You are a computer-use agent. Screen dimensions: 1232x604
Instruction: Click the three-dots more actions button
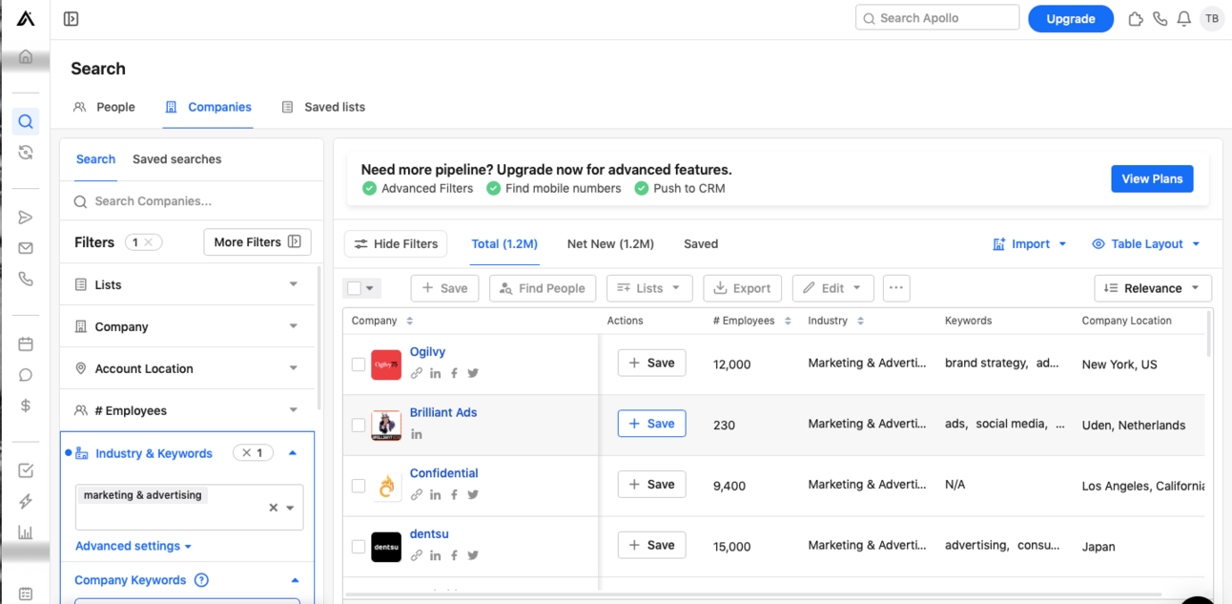click(895, 288)
